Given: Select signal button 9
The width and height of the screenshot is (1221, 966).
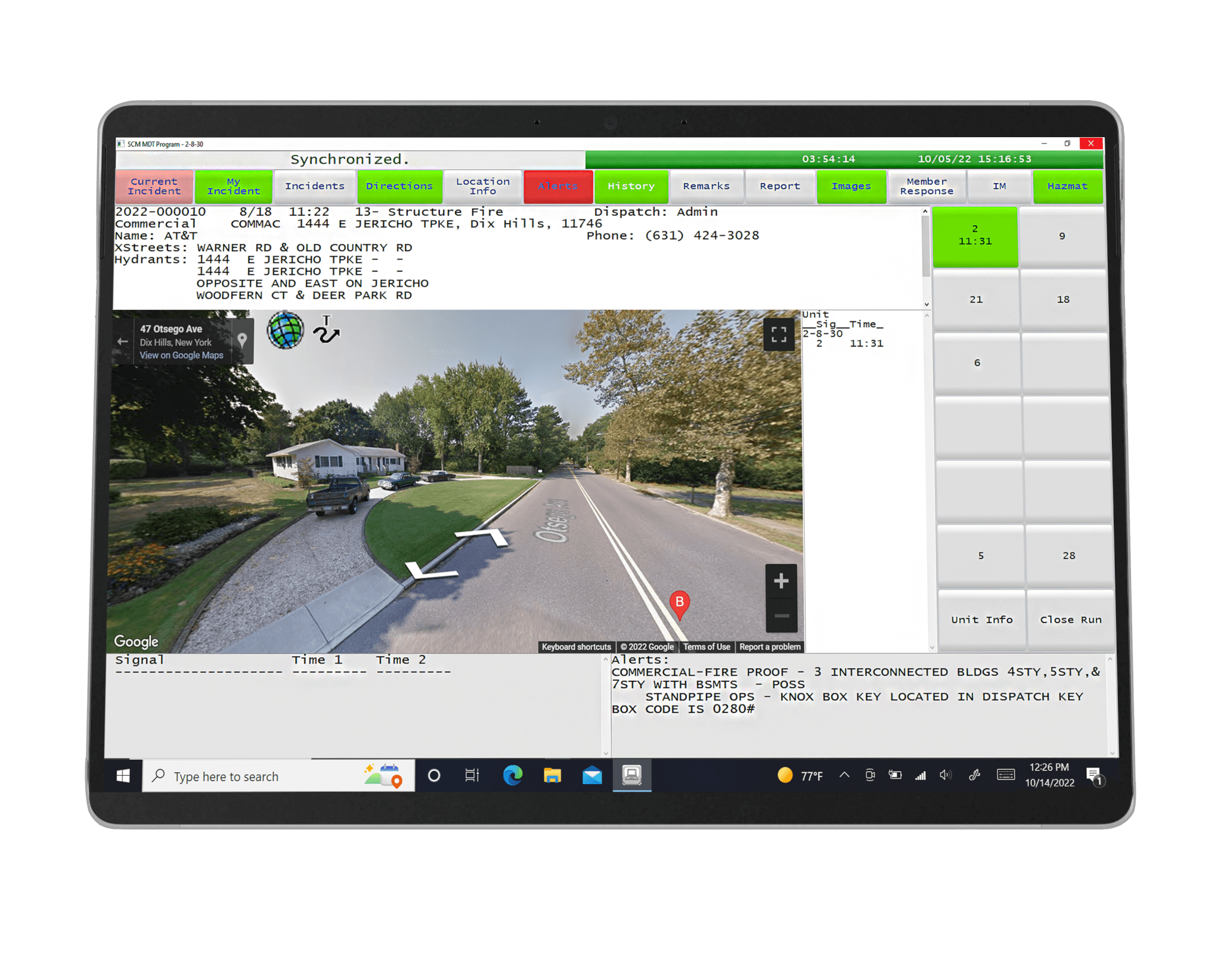Looking at the screenshot, I should 1062,236.
